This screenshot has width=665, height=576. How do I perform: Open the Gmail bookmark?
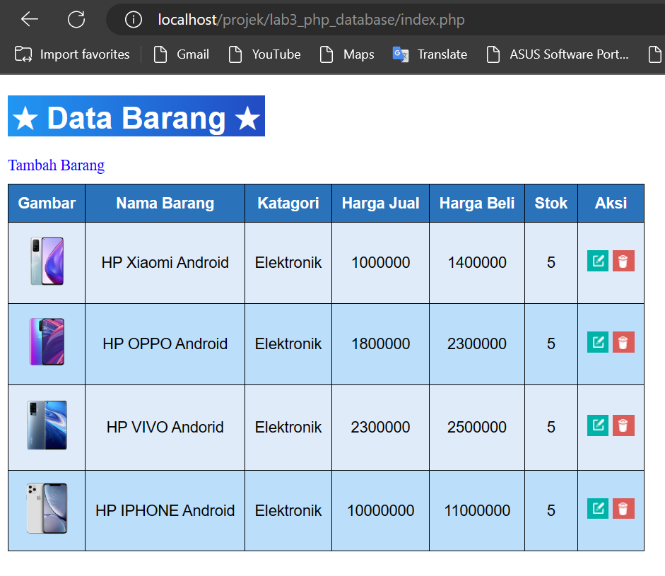pos(181,54)
